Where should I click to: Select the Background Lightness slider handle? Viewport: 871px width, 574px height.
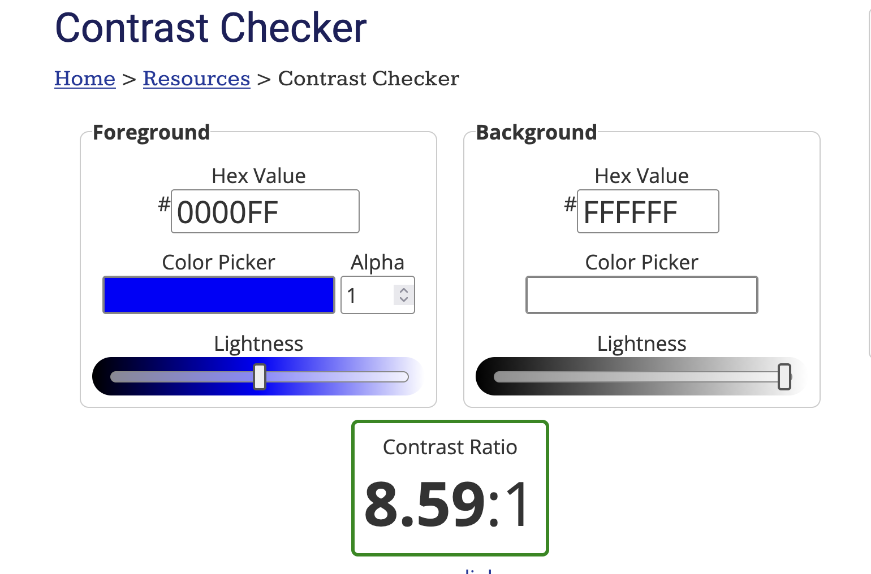(x=784, y=377)
